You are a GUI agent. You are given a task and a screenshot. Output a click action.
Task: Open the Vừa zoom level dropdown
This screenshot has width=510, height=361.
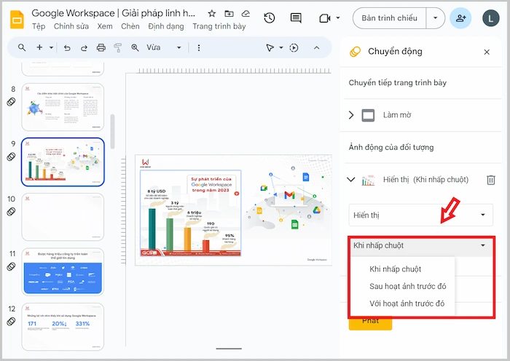pyautogui.click(x=164, y=48)
